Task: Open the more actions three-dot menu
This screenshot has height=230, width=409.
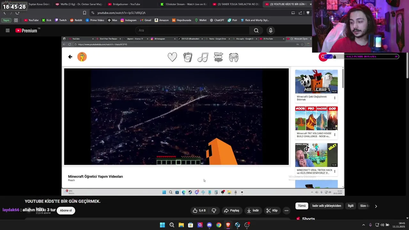Action: click(286, 211)
